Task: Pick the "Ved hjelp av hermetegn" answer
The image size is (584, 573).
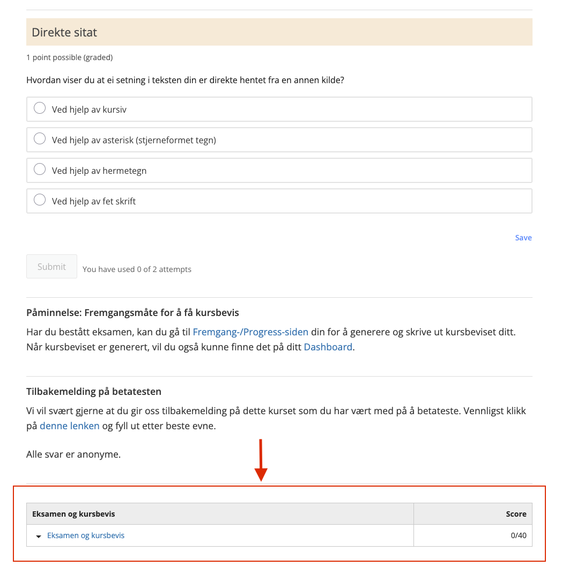Action: pyautogui.click(x=40, y=170)
